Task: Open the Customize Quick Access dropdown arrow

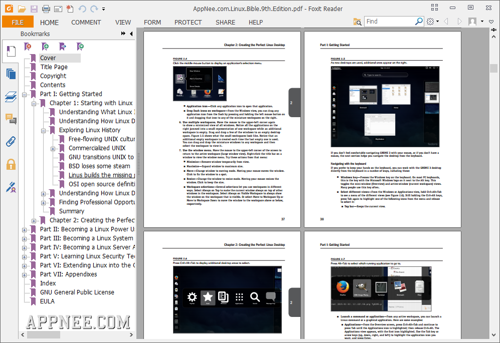Action: (x=103, y=9)
